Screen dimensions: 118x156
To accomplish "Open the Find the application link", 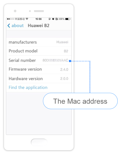I will (x=28, y=88).
